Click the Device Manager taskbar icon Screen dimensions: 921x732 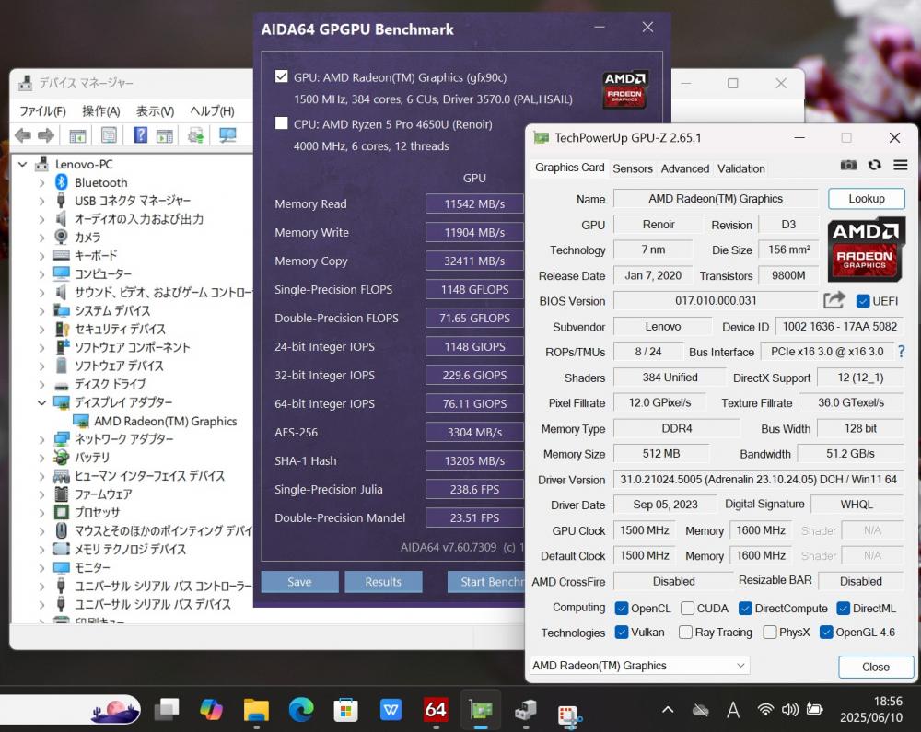pyautogui.click(x=526, y=710)
